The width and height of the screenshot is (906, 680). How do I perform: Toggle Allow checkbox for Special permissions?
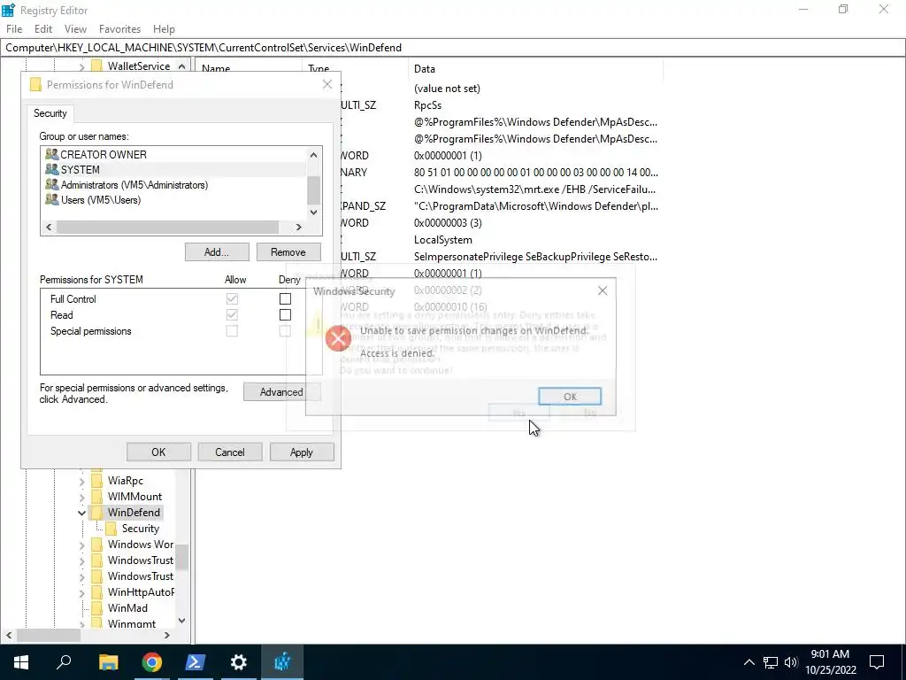232,331
